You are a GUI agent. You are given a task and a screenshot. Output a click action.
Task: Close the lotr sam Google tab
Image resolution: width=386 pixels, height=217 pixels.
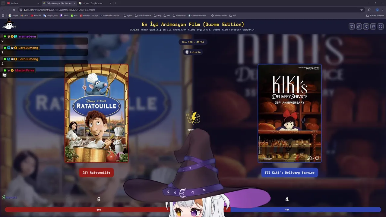click(x=110, y=3)
